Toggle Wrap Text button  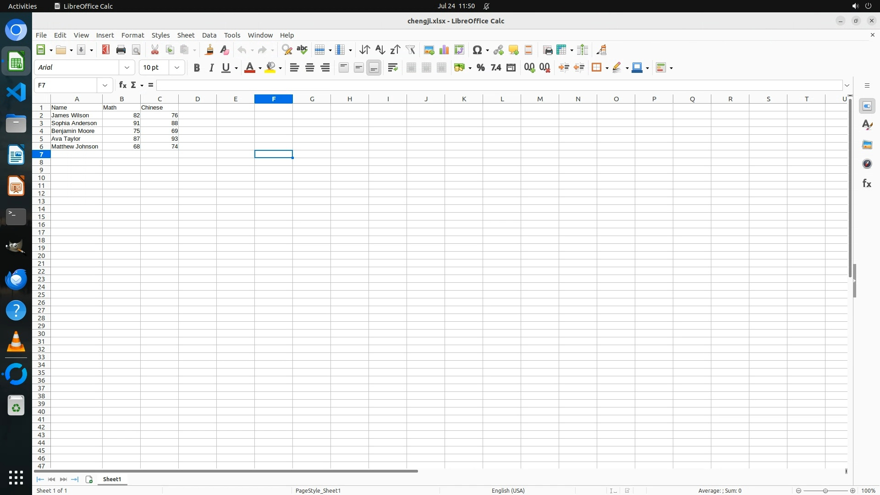[x=392, y=68]
